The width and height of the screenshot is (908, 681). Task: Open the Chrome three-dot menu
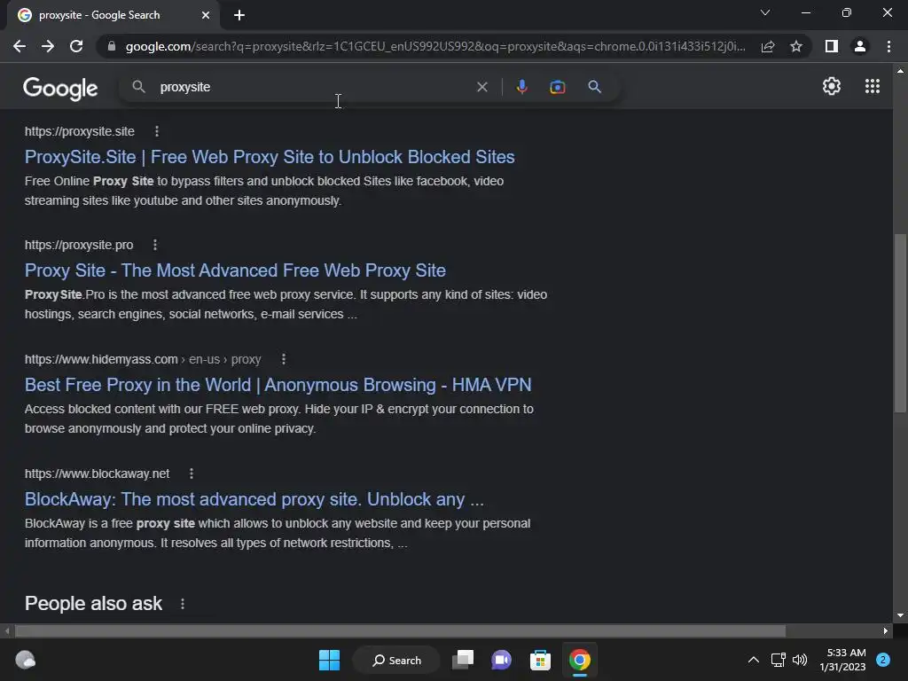click(x=888, y=46)
